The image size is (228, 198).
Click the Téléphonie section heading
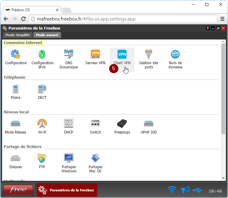[15, 77]
